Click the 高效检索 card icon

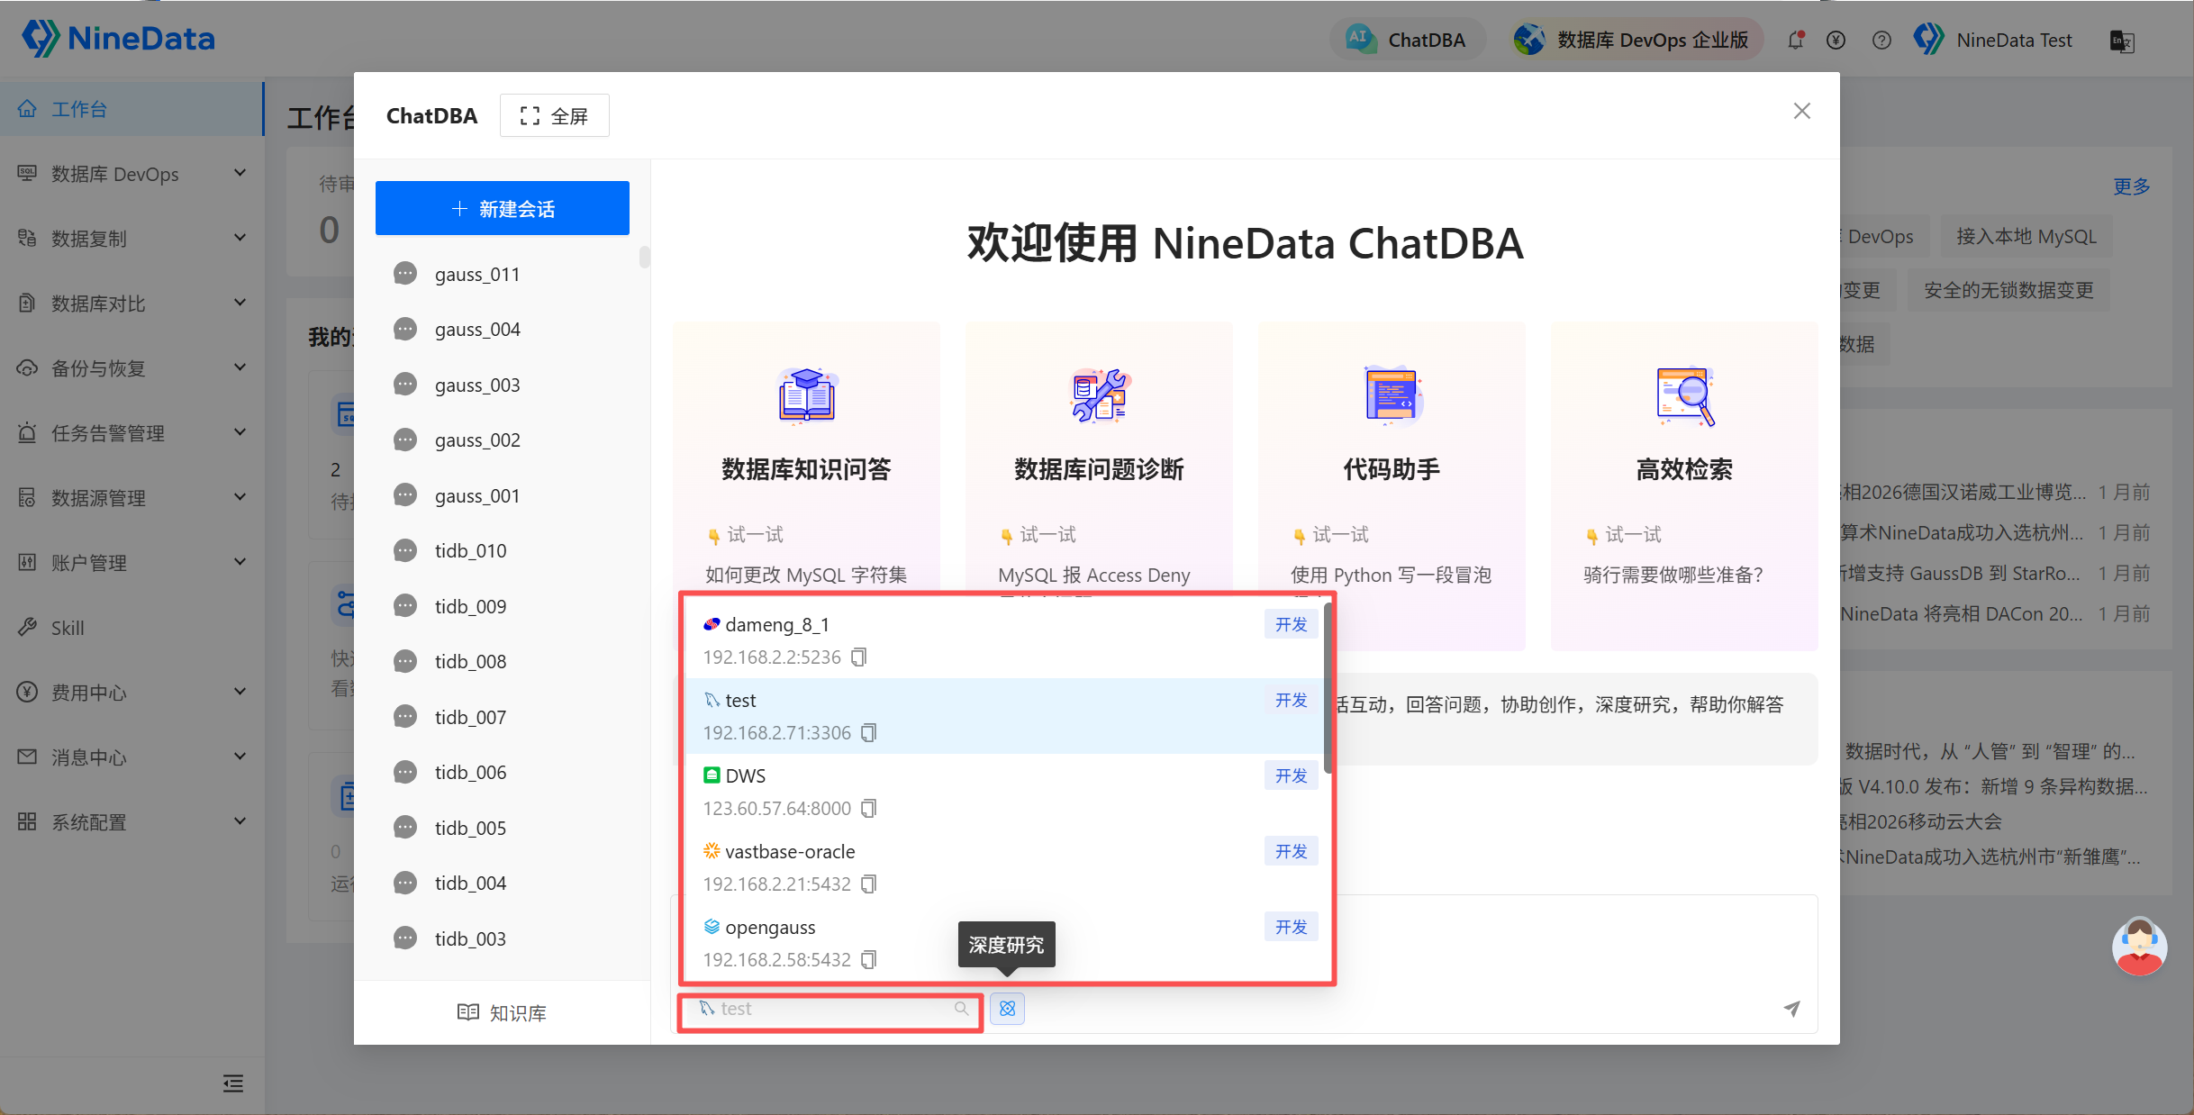click(1684, 394)
